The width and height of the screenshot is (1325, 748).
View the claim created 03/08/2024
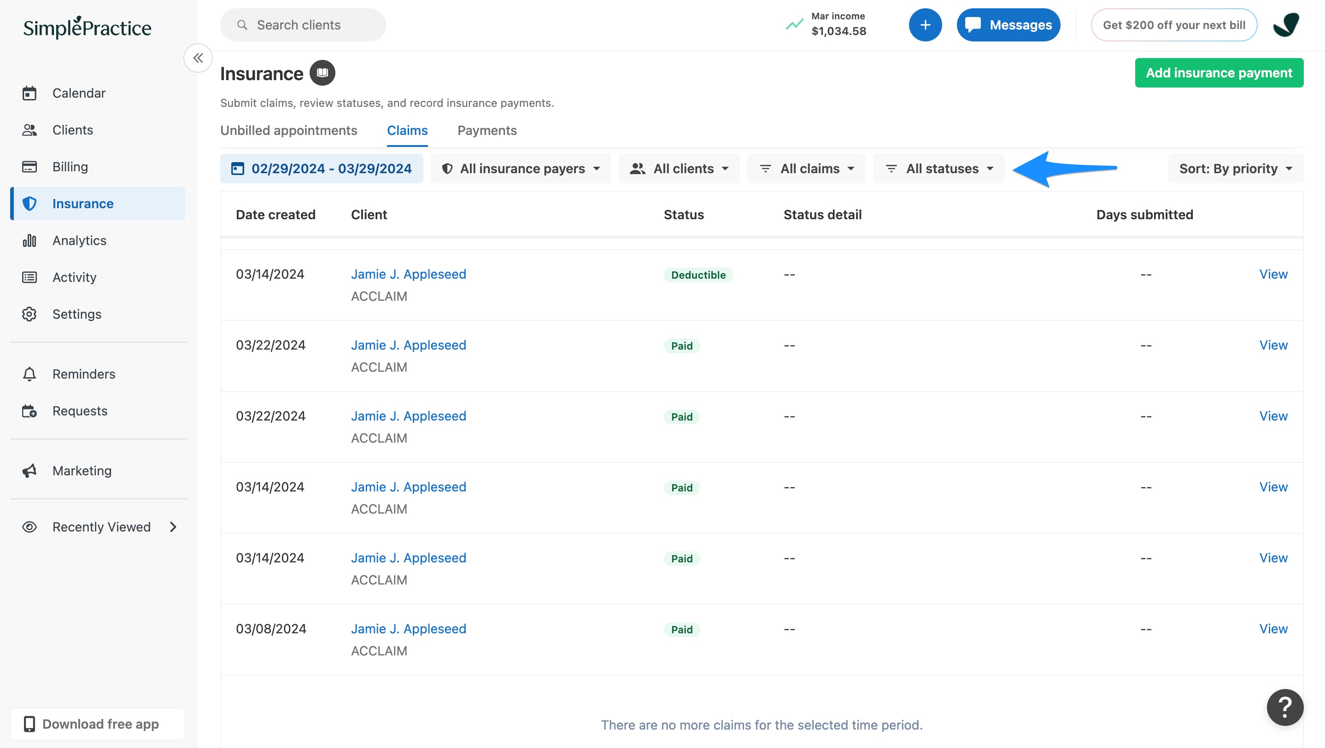click(1273, 629)
